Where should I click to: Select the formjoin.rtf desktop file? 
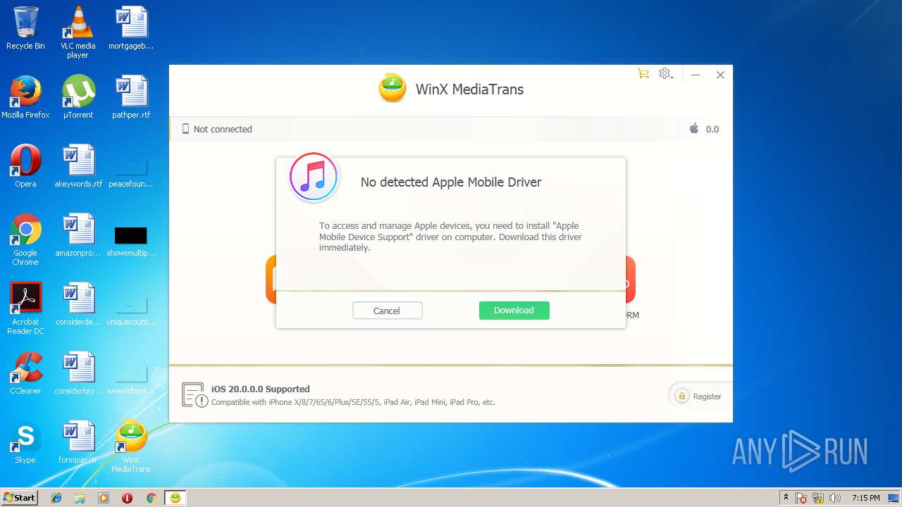click(78, 442)
